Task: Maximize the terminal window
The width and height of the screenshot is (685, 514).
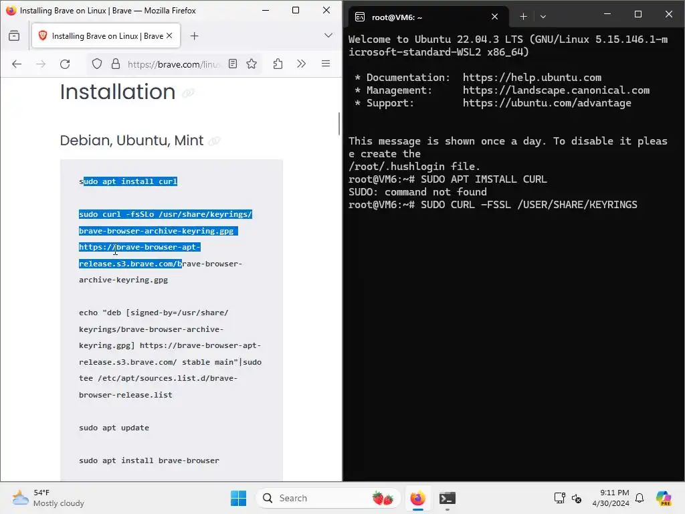Action: (x=638, y=15)
